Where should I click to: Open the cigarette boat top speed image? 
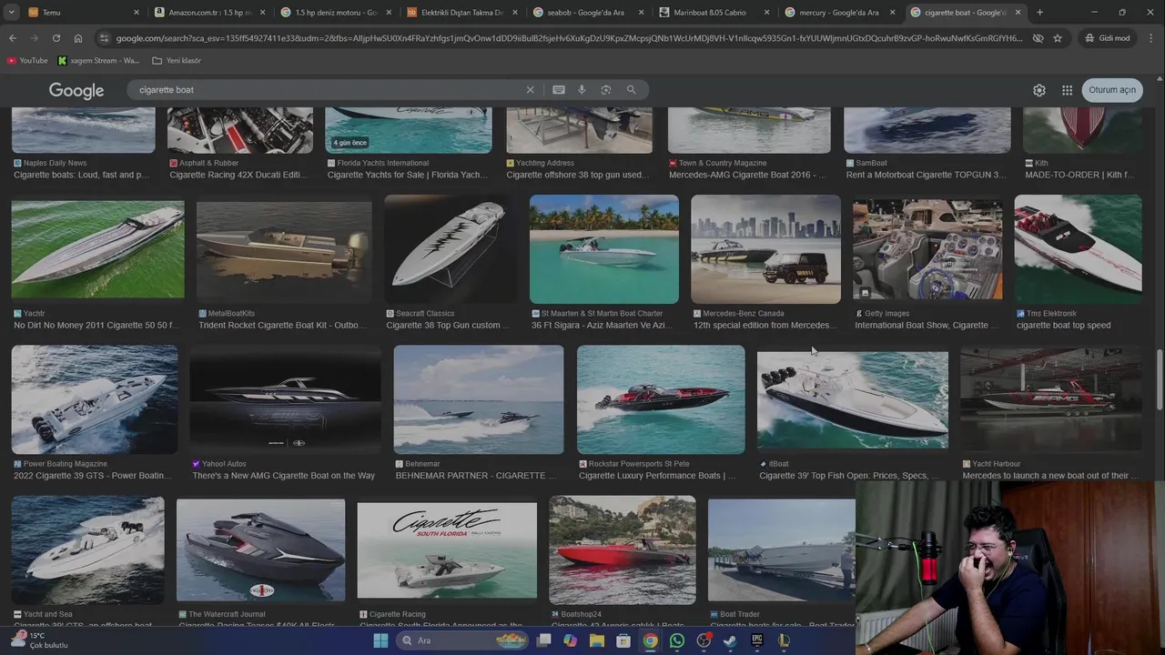[1078, 248]
